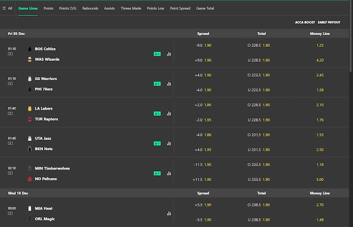Open stats chart for Warriors vs 76ers

click(169, 84)
